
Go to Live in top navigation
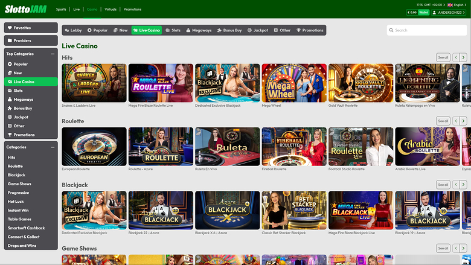(77, 9)
